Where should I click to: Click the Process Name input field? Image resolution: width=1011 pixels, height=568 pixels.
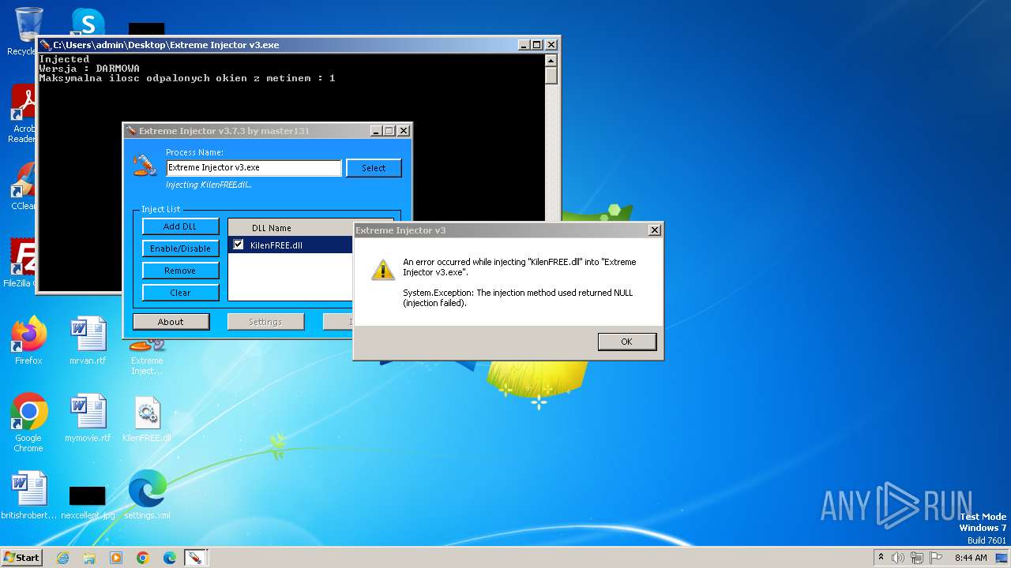coord(254,167)
